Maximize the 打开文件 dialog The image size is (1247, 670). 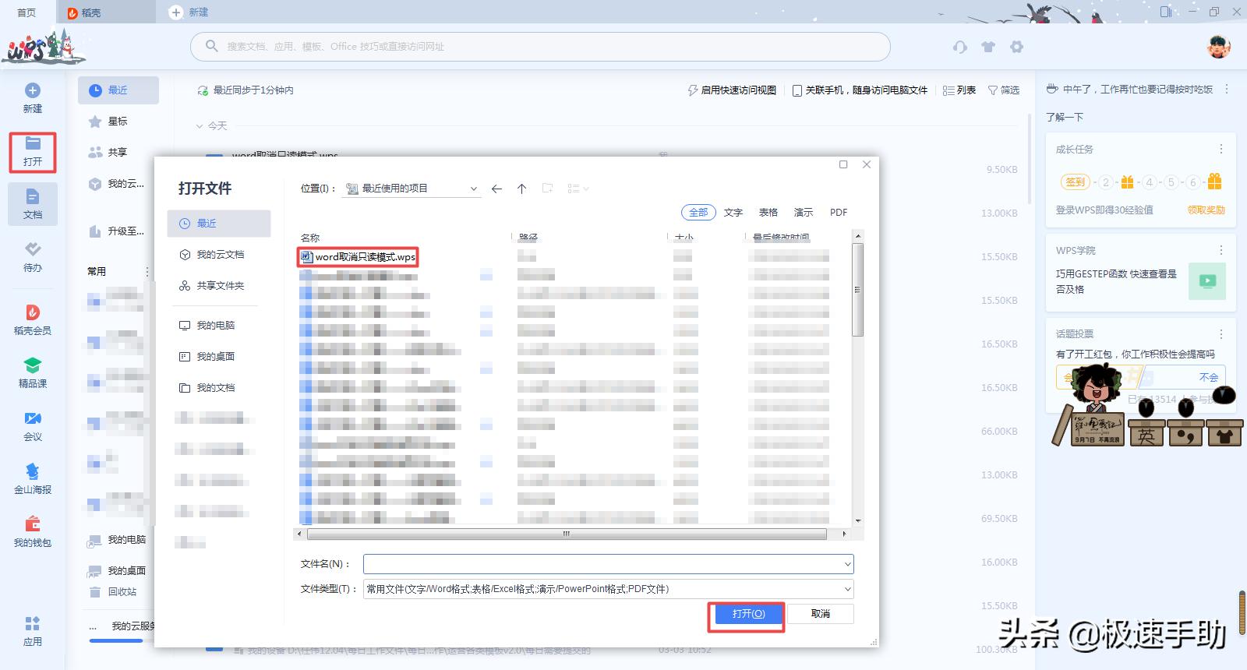pos(843,164)
